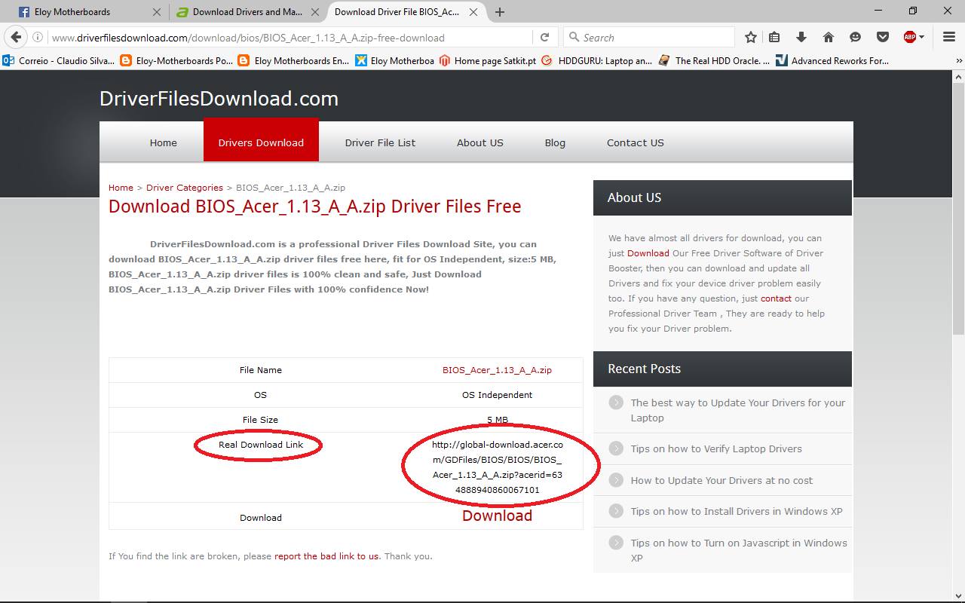Click the Driver Categories breadcrumb link
965x603 pixels.
[185, 188]
